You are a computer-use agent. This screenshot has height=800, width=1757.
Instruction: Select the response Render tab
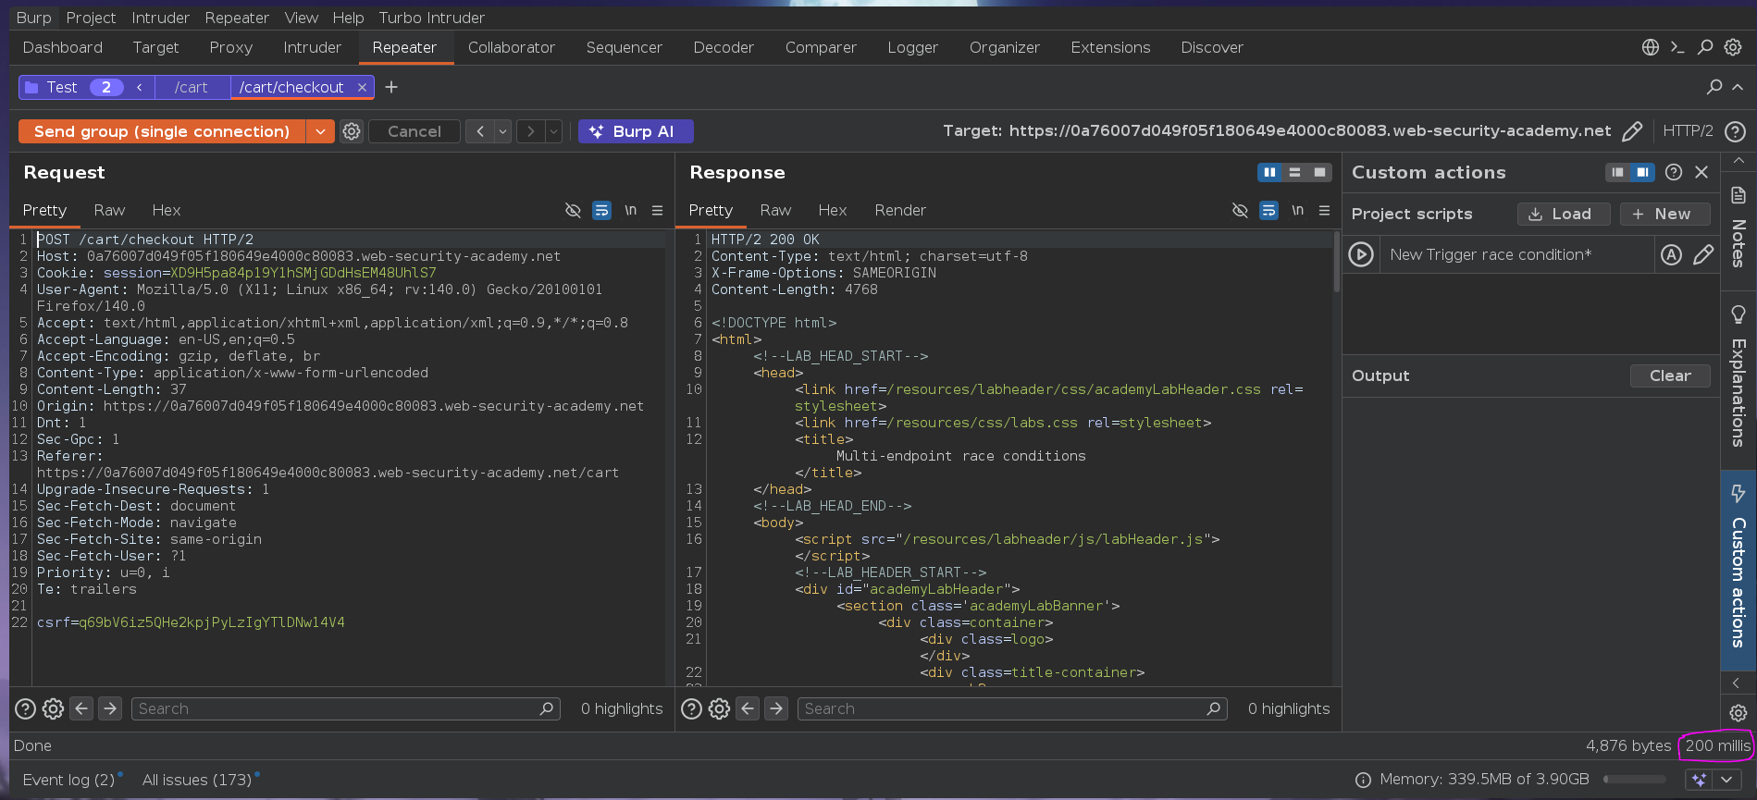pyautogui.click(x=900, y=210)
